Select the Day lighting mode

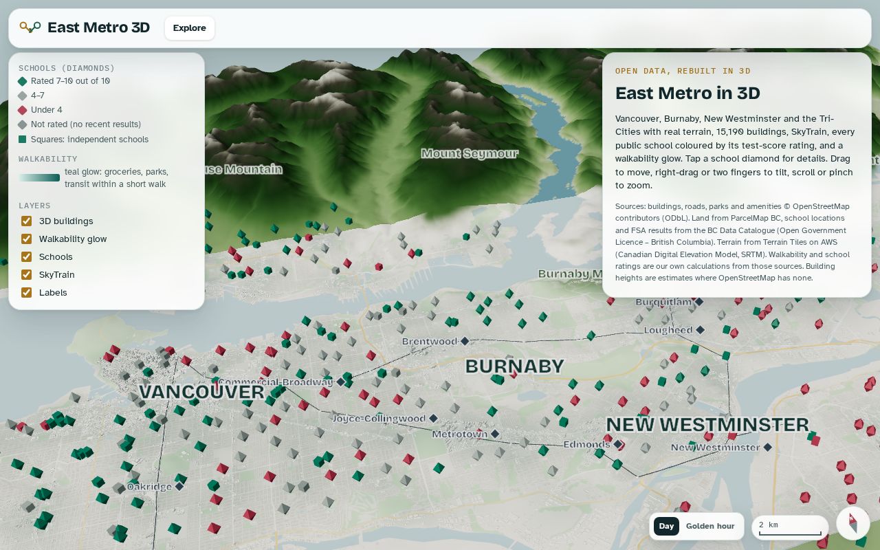pos(666,526)
